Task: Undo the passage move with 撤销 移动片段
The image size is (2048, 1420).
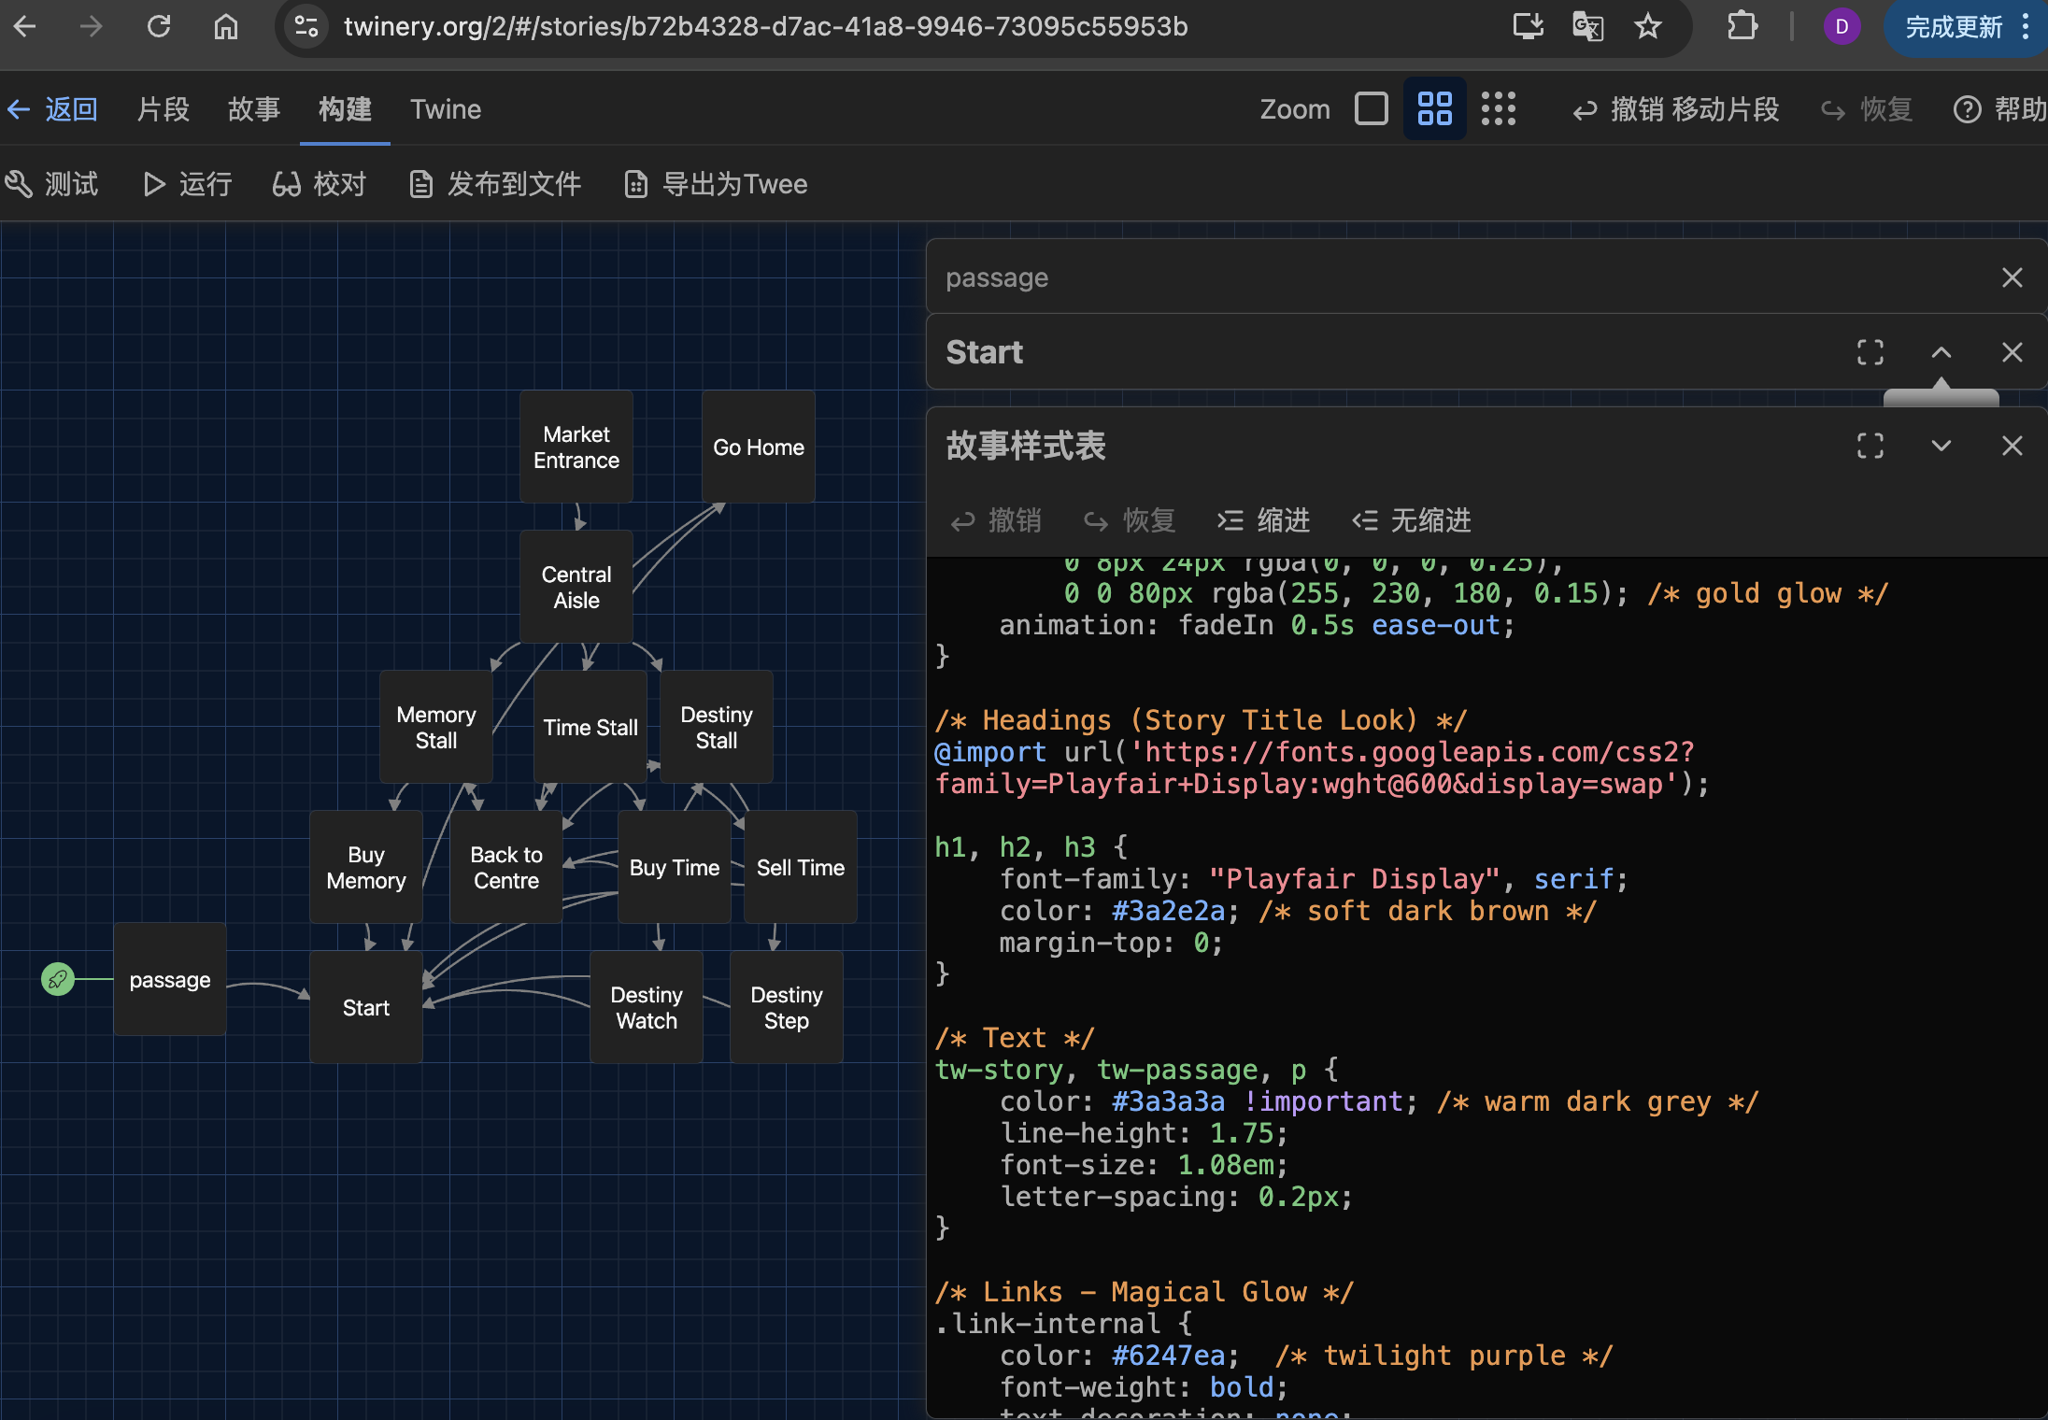Action: click(x=1676, y=109)
